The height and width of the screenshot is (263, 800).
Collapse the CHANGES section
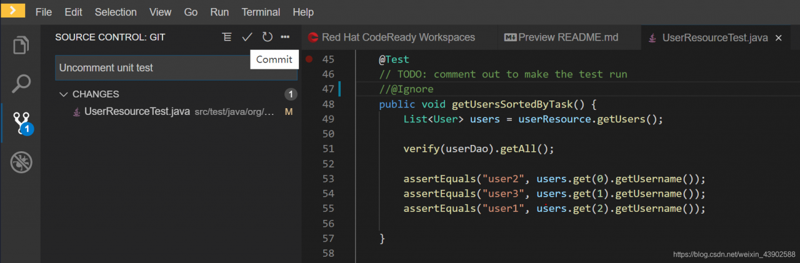coord(63,94)
